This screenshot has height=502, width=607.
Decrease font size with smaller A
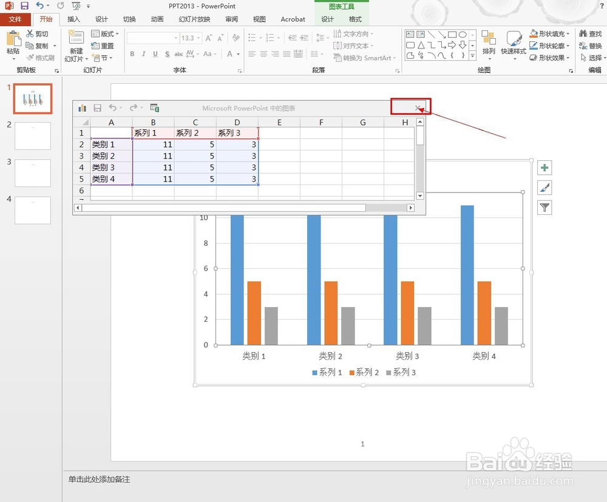220,38
